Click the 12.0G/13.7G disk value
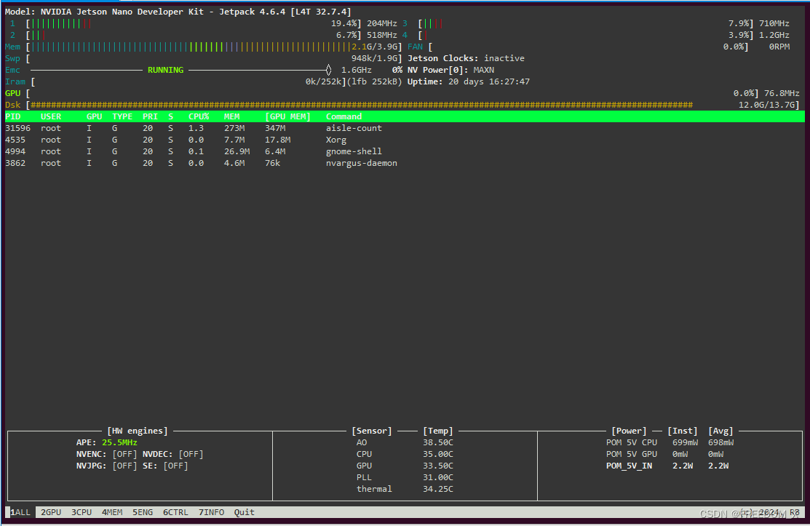 [769, 105]
